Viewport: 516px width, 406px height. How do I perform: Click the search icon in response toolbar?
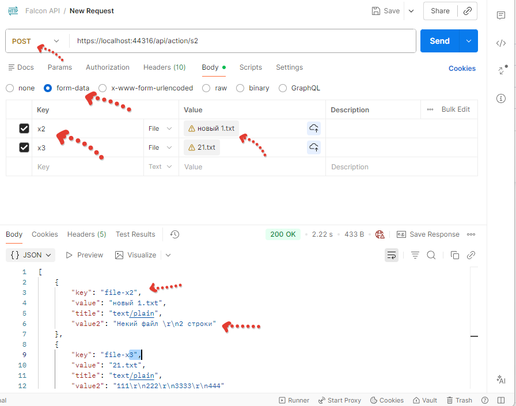pyautogui.click(x=431, y=255)
